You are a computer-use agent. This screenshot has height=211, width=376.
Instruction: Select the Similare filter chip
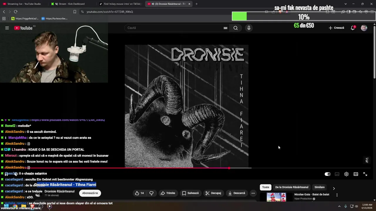coord(320,187)
